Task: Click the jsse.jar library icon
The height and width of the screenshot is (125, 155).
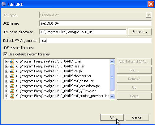Action: pos(12,66)
